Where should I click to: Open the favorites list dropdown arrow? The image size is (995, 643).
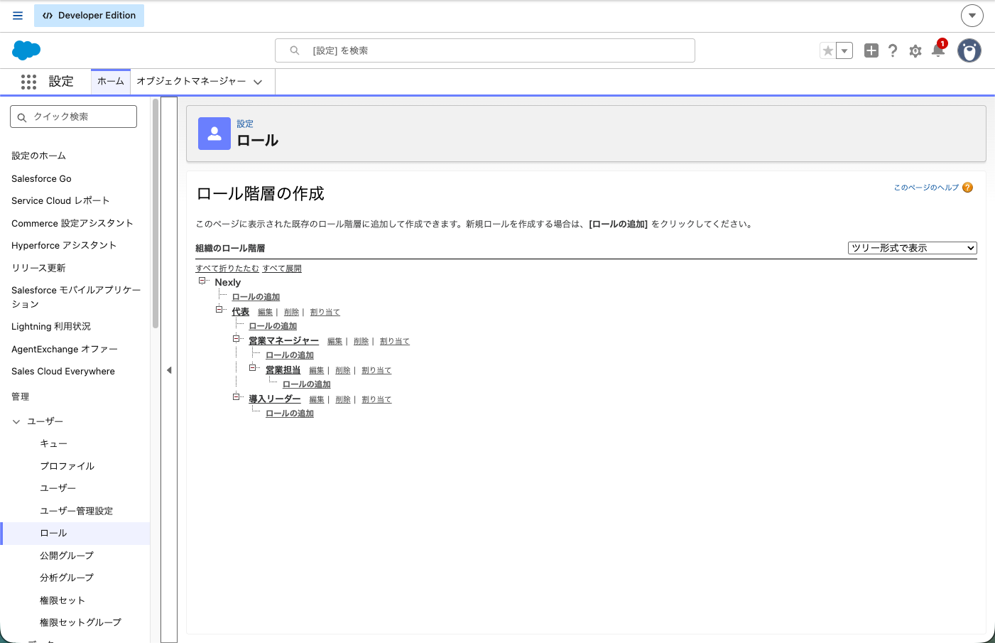(x=844, y=50)
